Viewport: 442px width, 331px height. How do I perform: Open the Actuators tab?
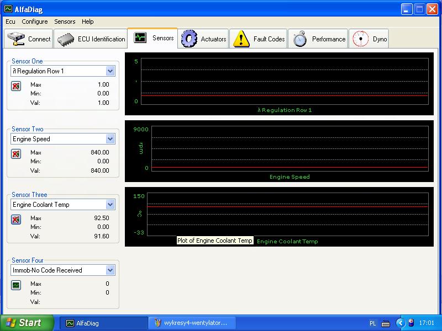click(x=203, y=39)
